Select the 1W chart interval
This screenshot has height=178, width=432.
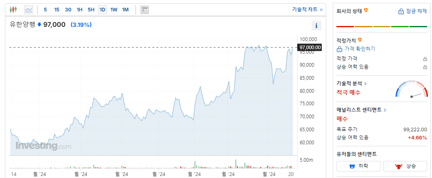[x=114, y=10]
